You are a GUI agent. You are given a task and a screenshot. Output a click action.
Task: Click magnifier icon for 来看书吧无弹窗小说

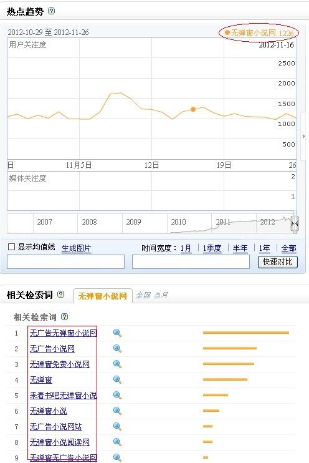(x=117, y=396)
